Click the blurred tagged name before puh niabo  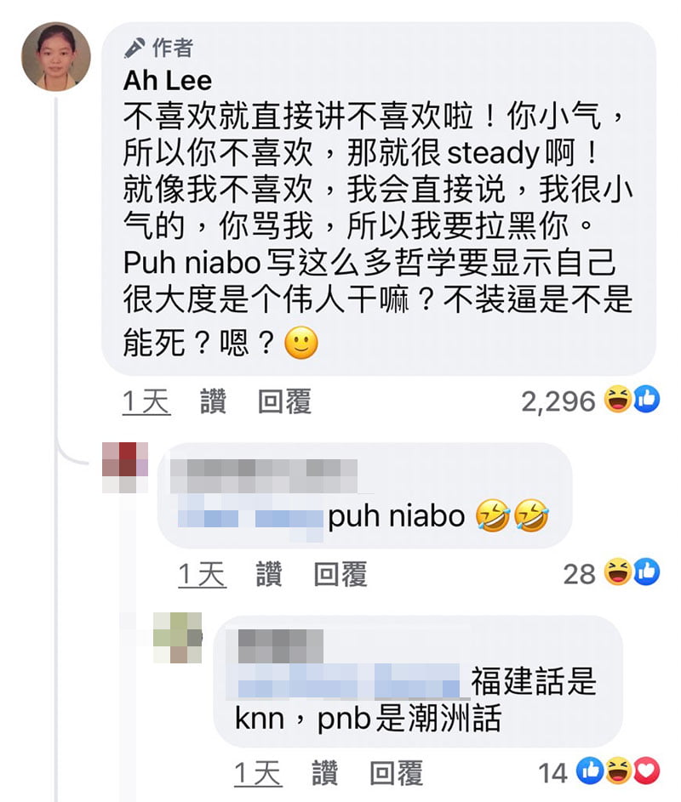[x=250, y=518]
